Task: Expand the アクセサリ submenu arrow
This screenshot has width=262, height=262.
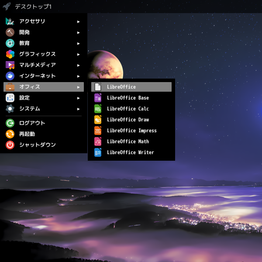Action: tap(79, 21)
